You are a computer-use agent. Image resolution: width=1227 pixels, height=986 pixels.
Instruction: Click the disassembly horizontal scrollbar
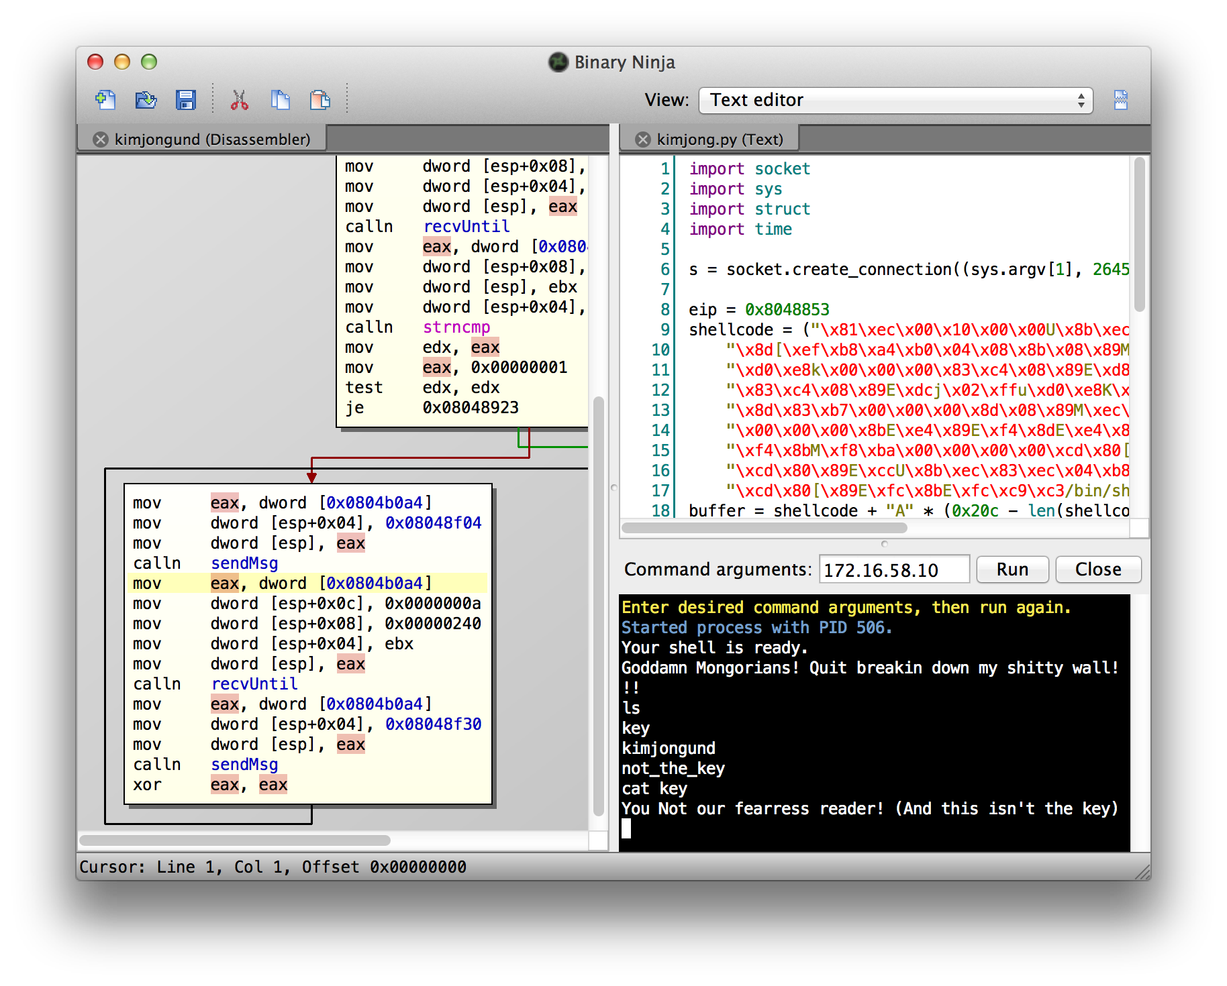(235, 840)
